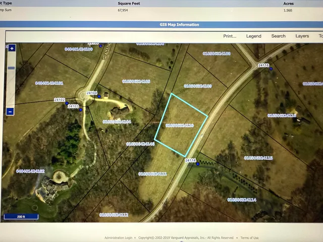Open the Search menu item
323x242 pixels.
(x=278, y=36)
